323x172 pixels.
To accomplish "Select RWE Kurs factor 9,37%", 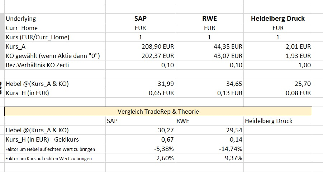I will pos(233,158).
